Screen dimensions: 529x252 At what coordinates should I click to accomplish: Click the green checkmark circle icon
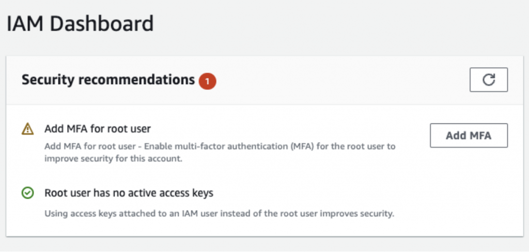click(28, 194)
